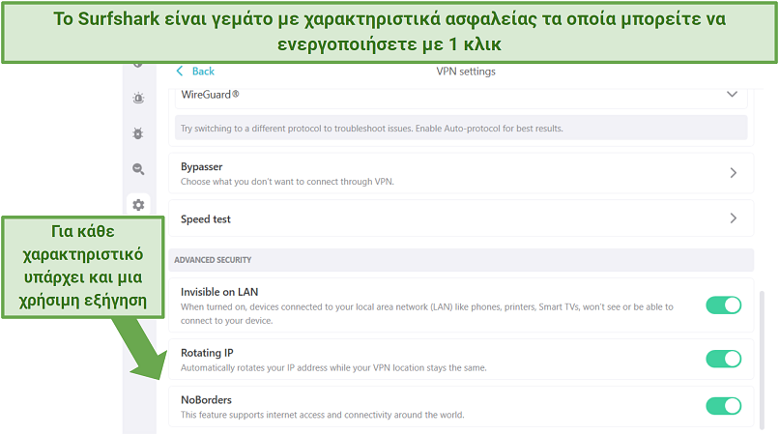The width and height of the screenshot is (779, 435).
Task: Disable the NoBorders switch
Action: (723, 406)
